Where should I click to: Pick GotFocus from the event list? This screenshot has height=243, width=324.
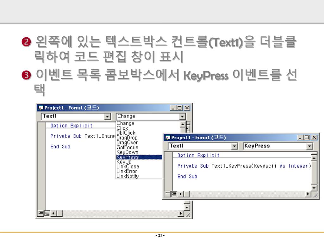click(127, 147)
